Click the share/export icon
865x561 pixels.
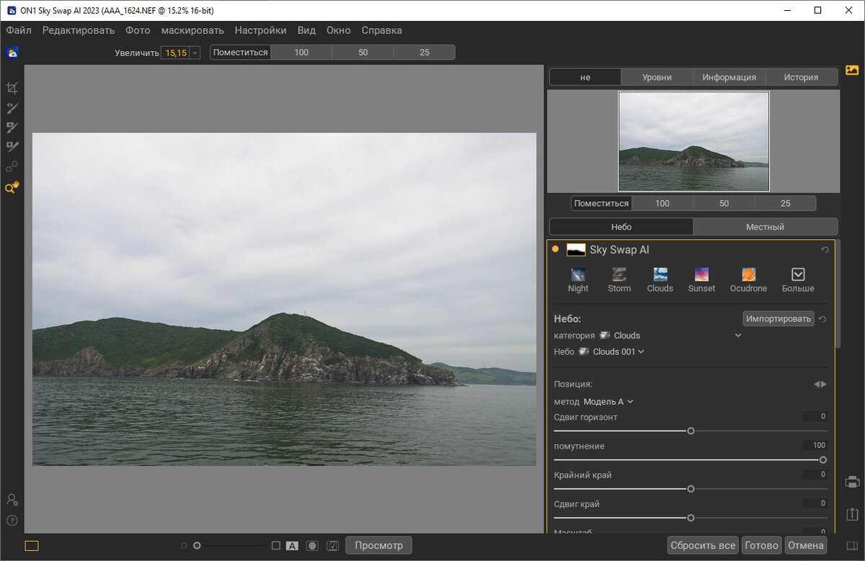tap(852, 513)
